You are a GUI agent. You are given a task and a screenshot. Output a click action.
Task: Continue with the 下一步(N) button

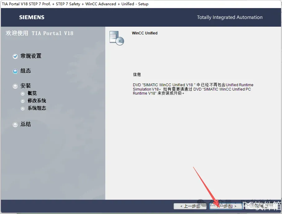[x=226, y=206]
